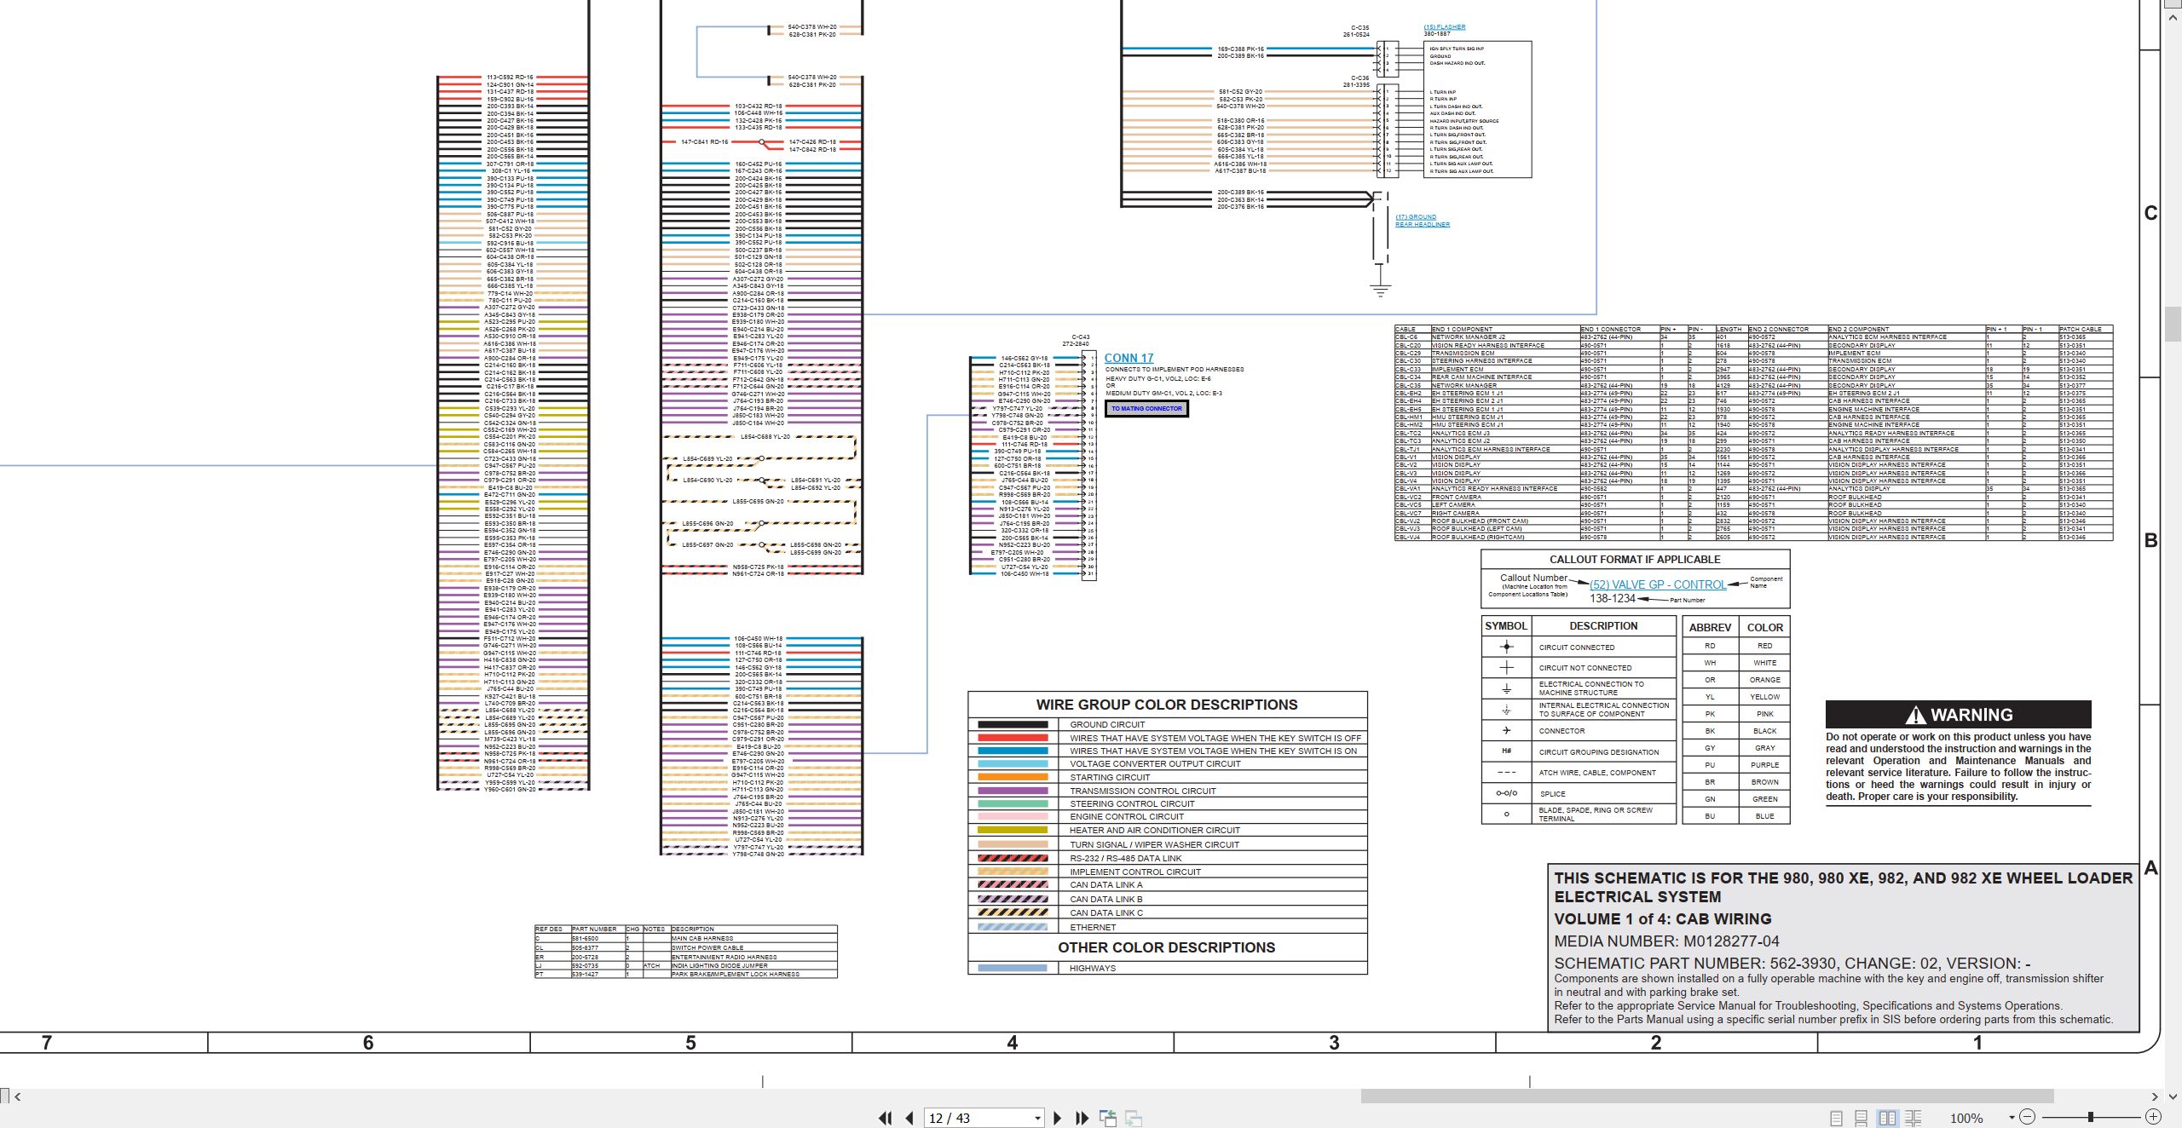Viewport: 2182px width, 1128px height.
Task: Jump to last page button
Action: coord(1082,1118)
